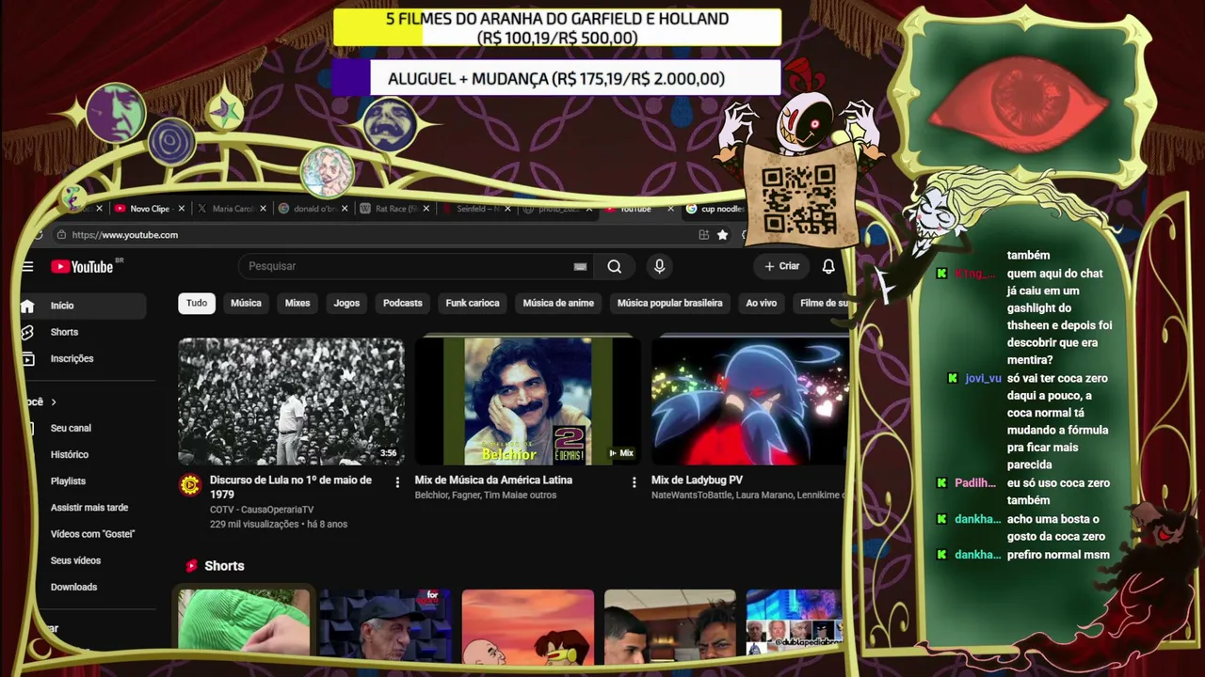
Task: Go to the YouTube logo home link
Action: (83, 267)
